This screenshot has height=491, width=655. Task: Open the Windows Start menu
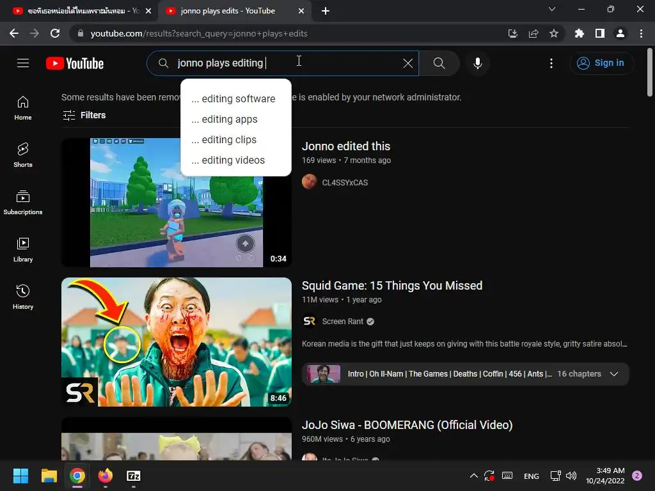[x=20, y=476]
